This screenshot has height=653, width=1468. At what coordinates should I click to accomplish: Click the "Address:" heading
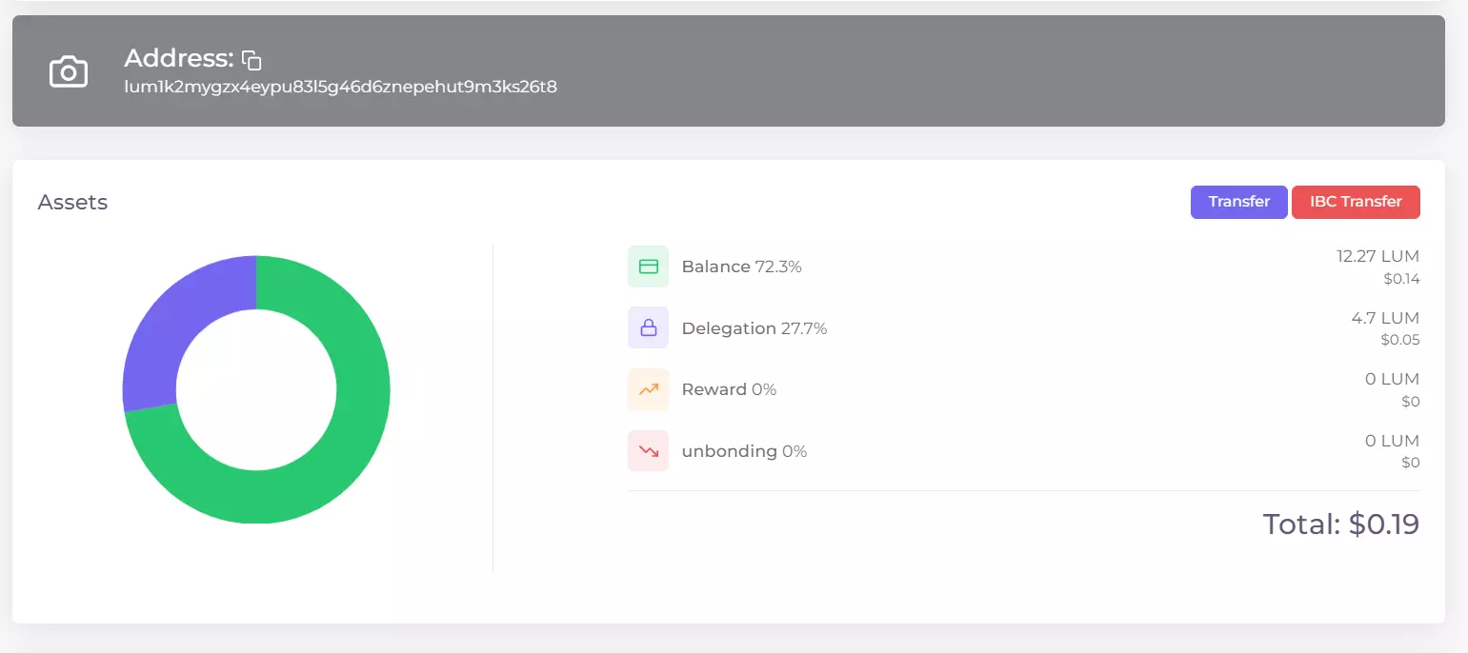coord(179,59)
